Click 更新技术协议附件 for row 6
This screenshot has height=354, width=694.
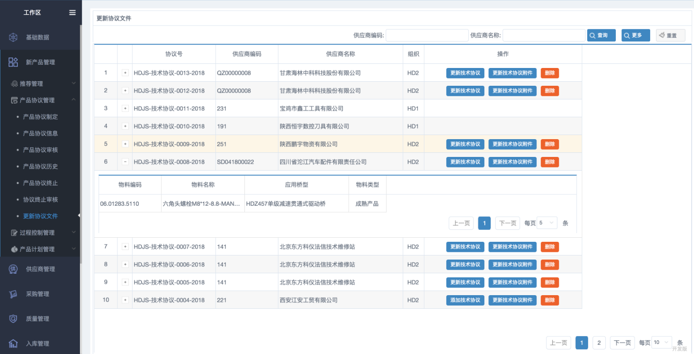(513, 162)
